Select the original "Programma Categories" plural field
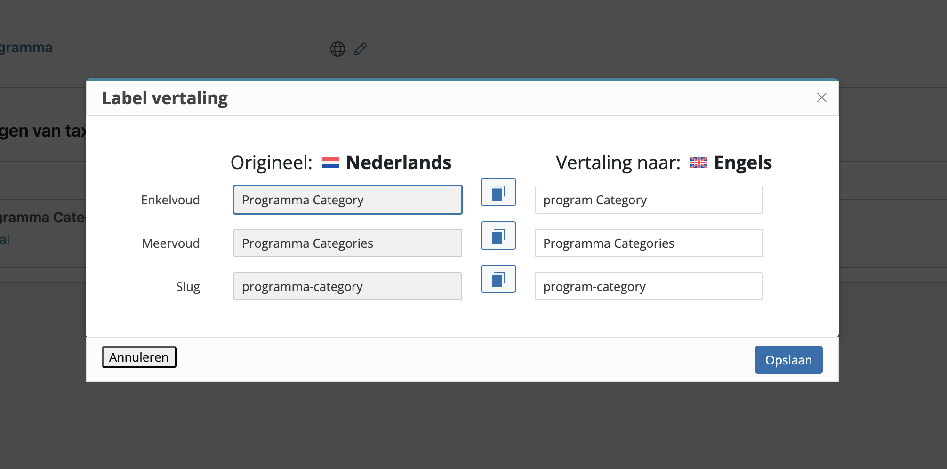The width and height of the screenshot is (947, 469). point(348,243)
